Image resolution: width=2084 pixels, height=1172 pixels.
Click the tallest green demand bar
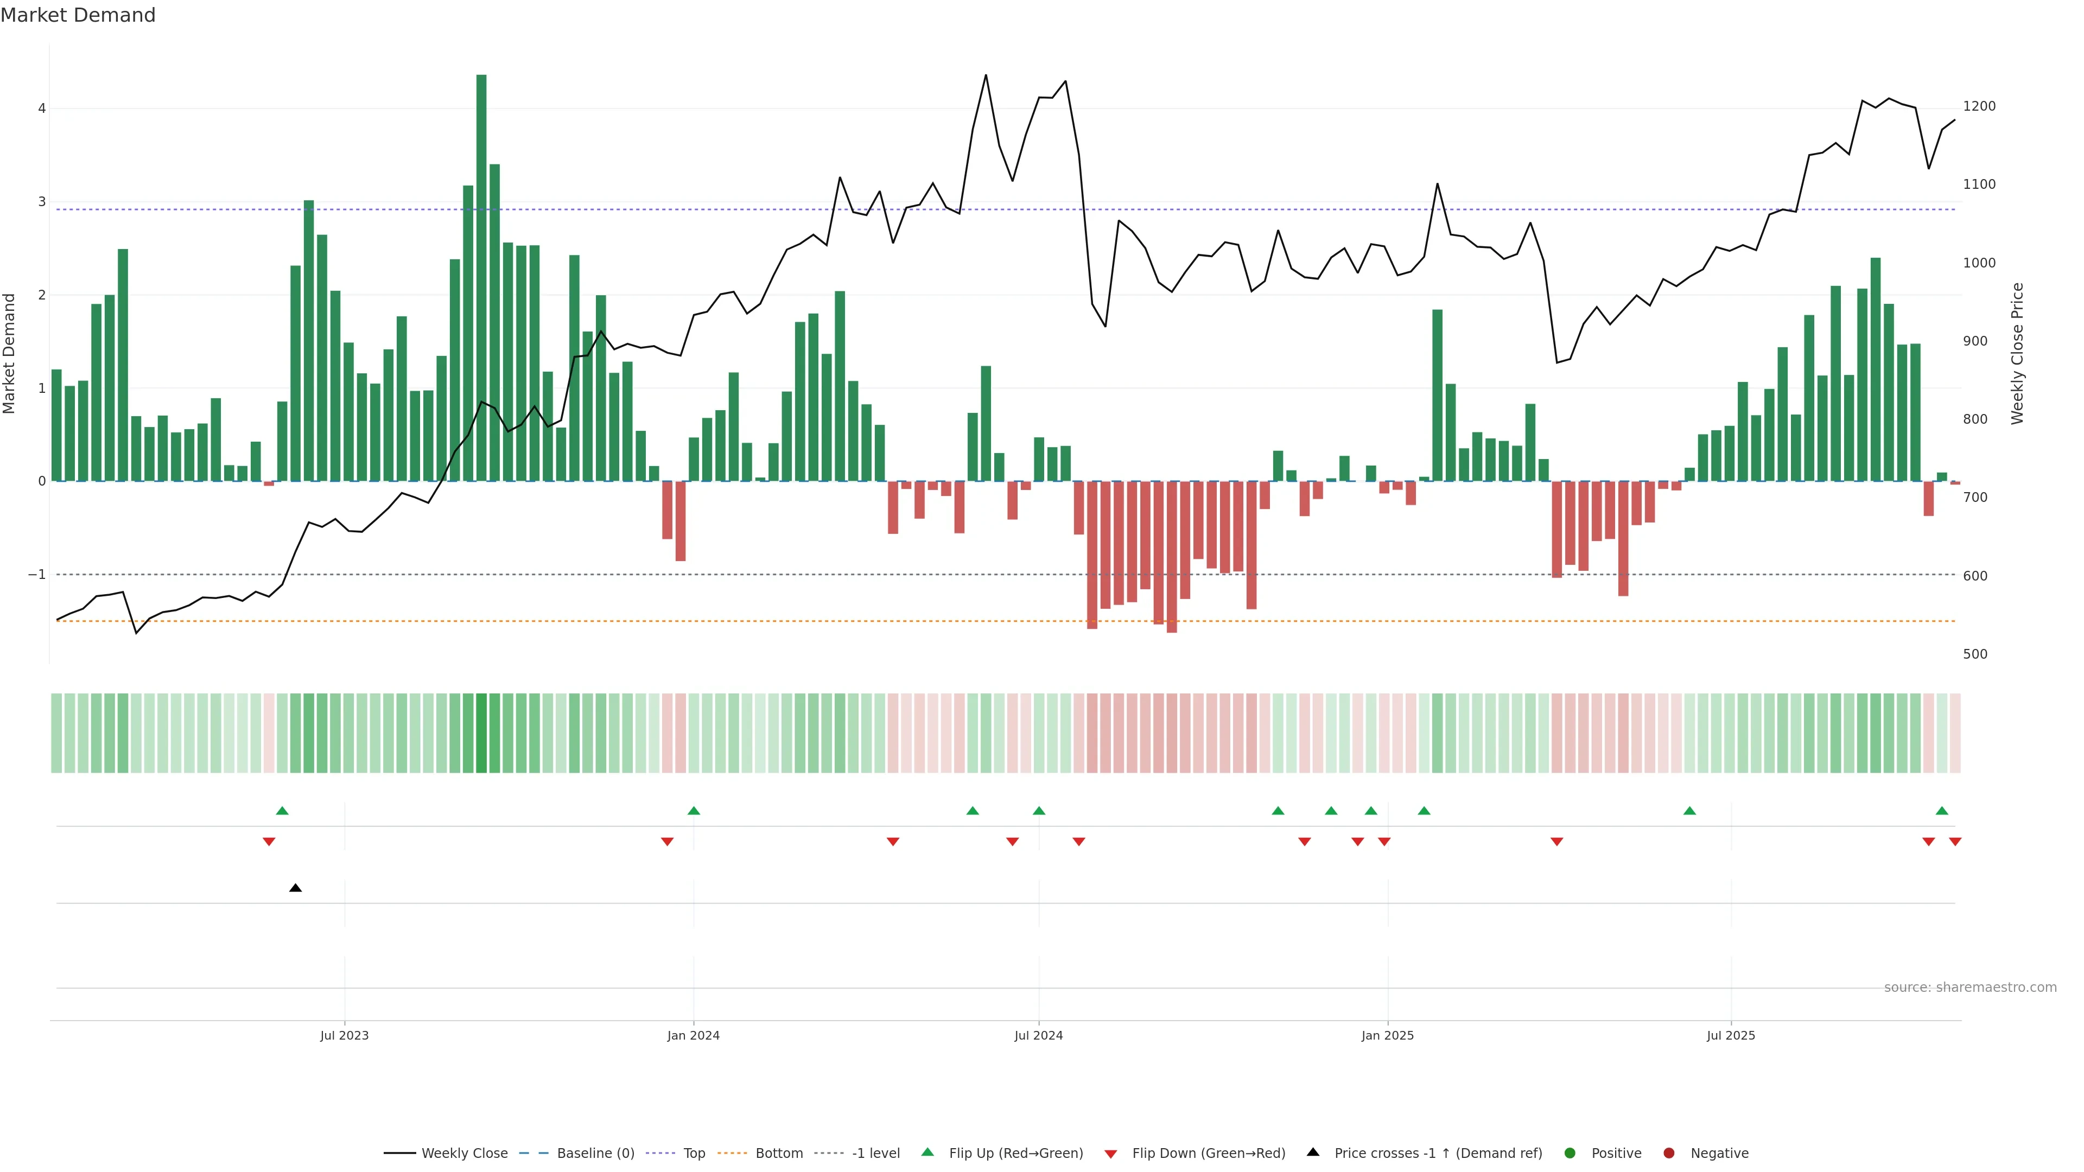point(481,275)
